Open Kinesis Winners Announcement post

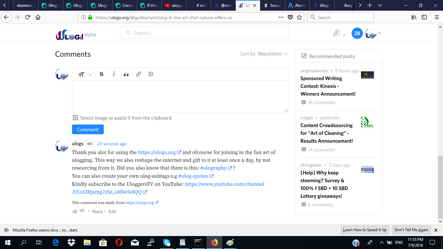click(x=328, y=86)
